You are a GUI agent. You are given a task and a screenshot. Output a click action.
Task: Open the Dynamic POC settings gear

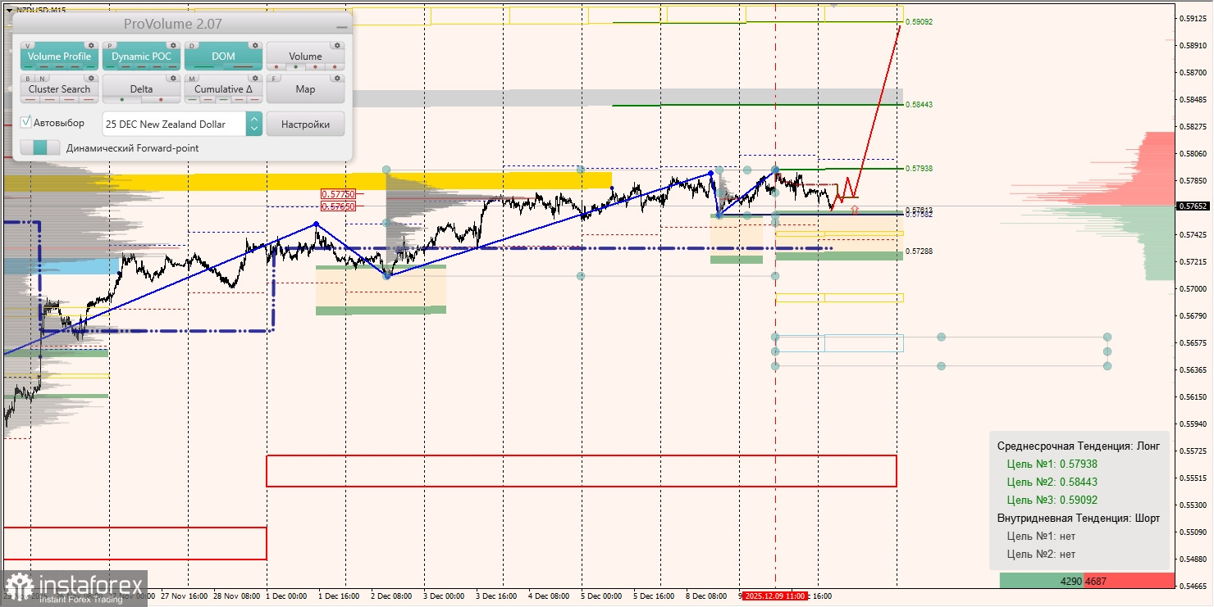pos(173,46)
